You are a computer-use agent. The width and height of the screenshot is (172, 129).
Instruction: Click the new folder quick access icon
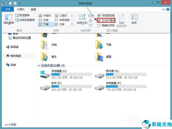pyautogui.click(x=15, y=3)
